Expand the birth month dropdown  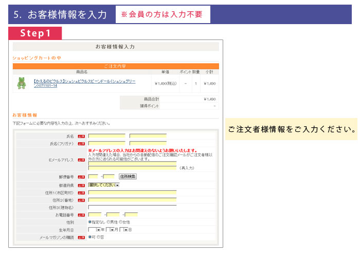coord(110,229)
